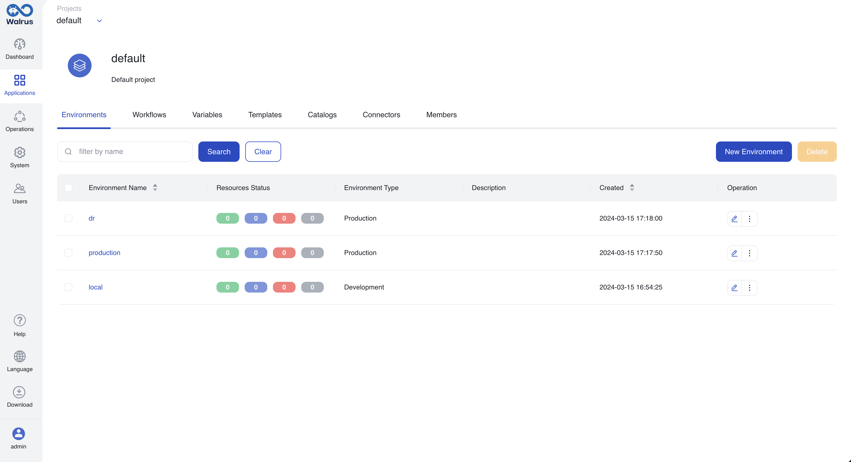Switch to Connectors tab
The width and height of the screenshot is (851, 462).
click(381, 114)
